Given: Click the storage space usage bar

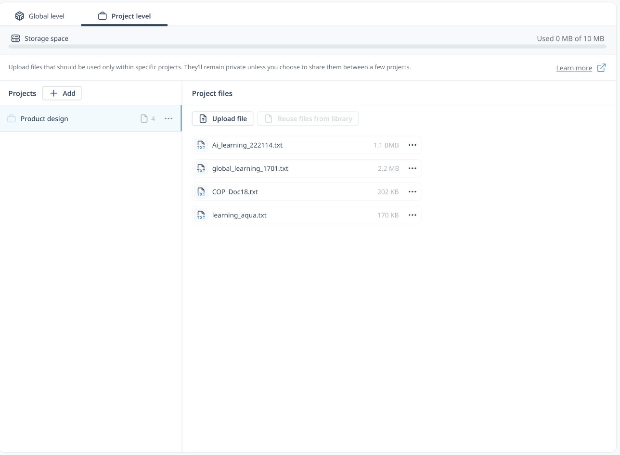Looking at the screenshot, I should click(x=307, y=47).
